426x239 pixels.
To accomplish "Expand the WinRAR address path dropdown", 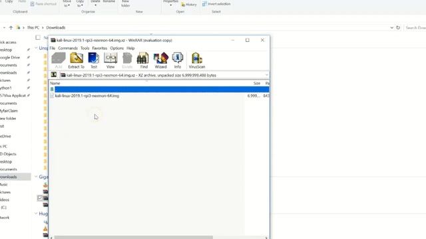I will pos(266,75).
